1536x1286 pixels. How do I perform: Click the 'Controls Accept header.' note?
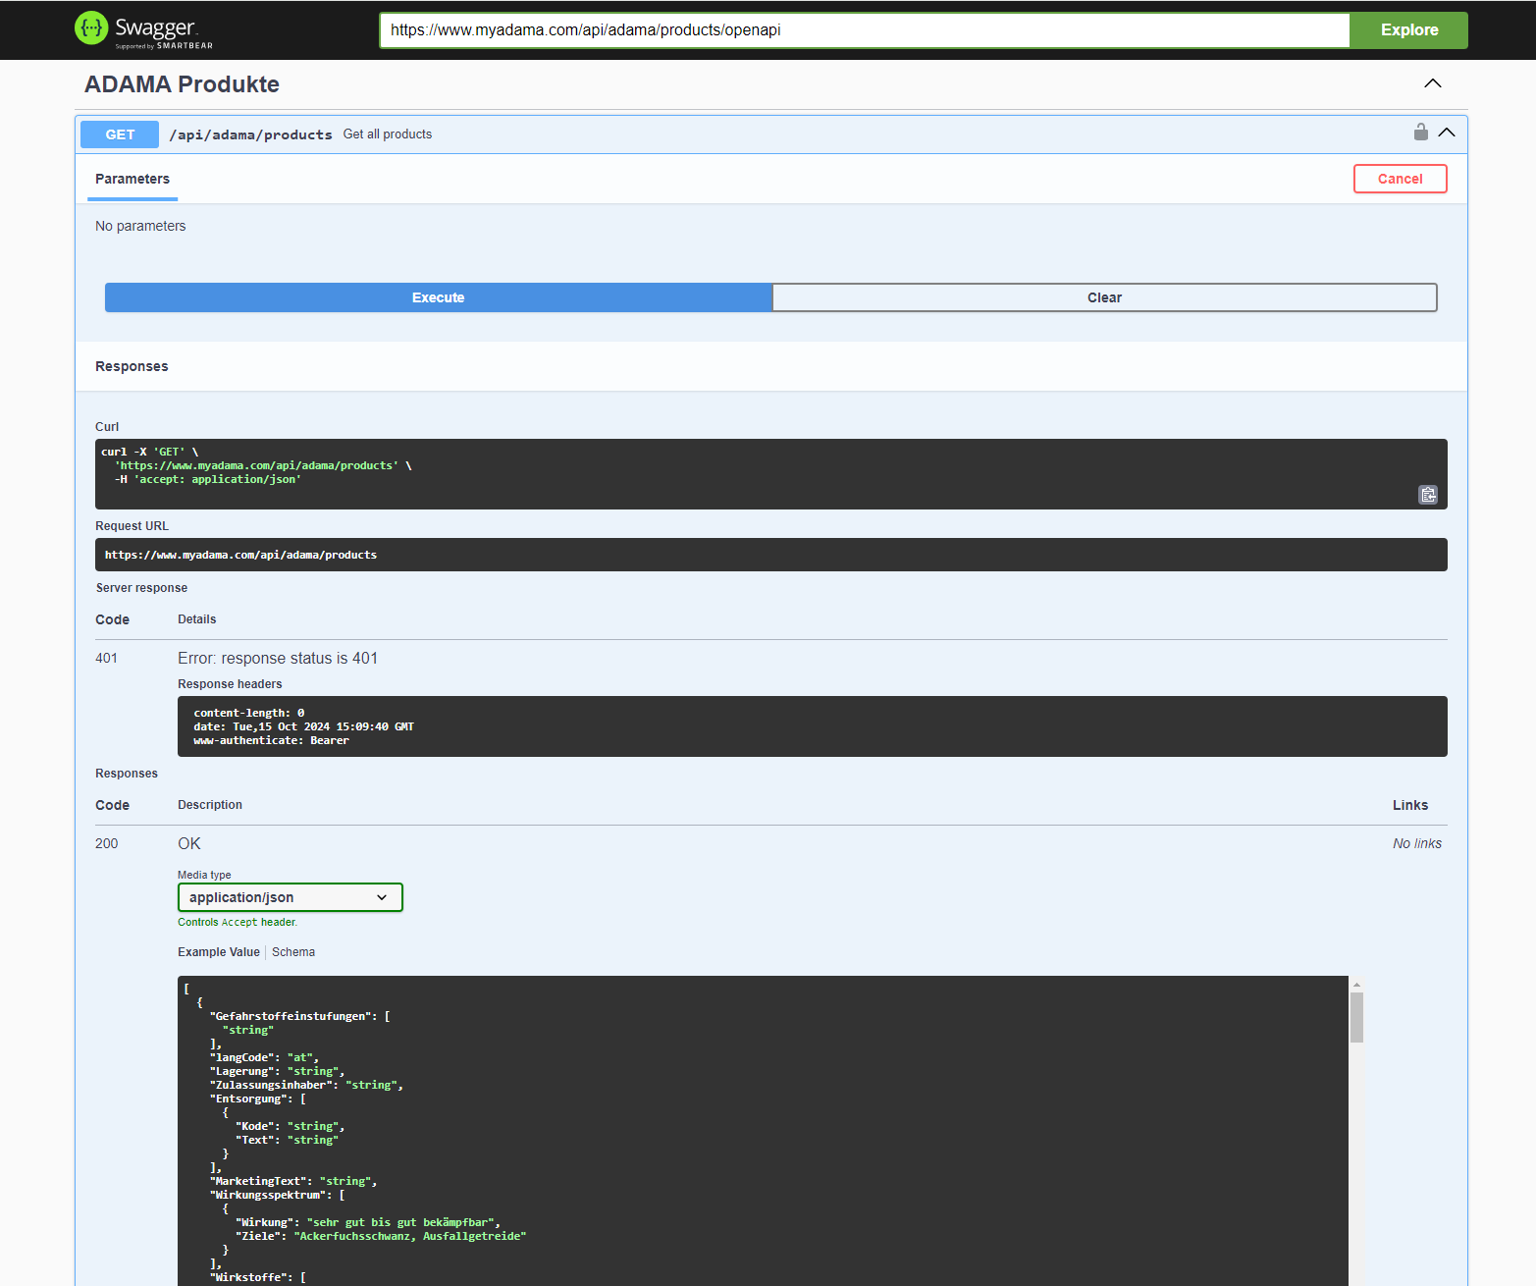coord(238,922)
